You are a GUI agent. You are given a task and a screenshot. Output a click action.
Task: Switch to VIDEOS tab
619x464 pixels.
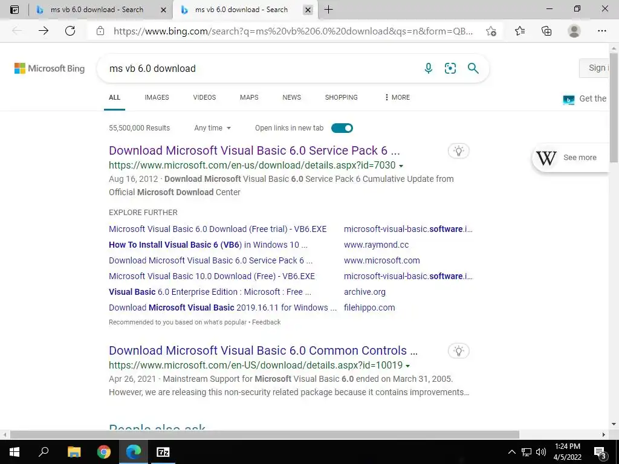(204, 97)
